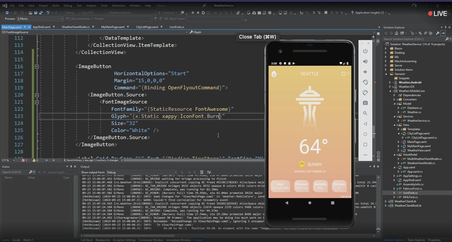Collapse the FontImageSource block at line 121
Screen dimensions: 452x242
(37, 102)
